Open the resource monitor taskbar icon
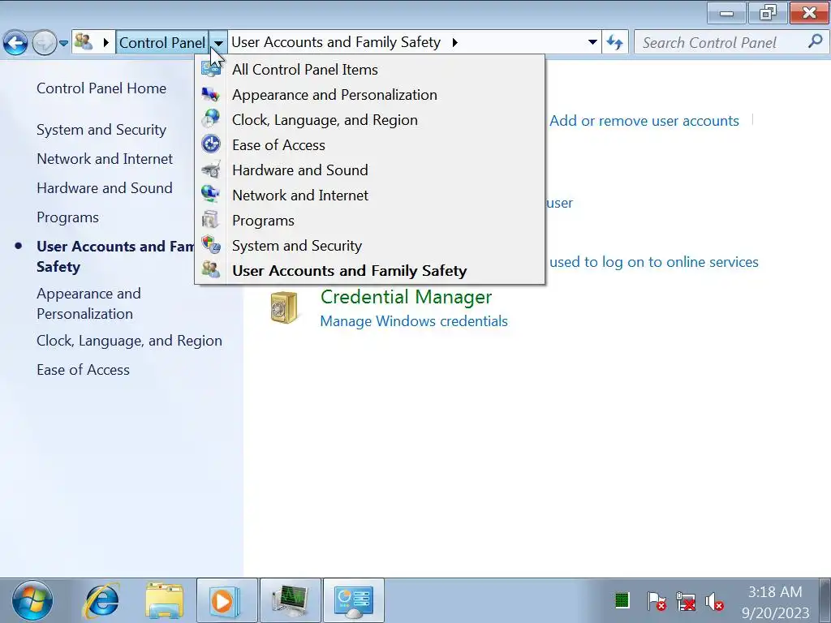 (290, 601)
